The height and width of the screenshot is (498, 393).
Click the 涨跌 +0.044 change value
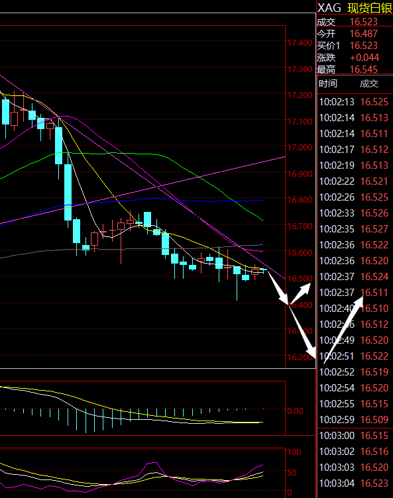[x=364, y=58]
